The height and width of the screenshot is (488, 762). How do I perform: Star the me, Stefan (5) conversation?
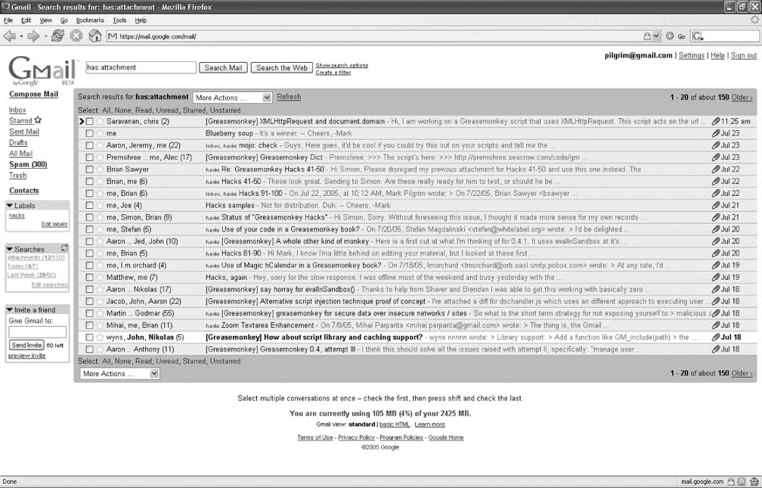click(x=100, y=229)
